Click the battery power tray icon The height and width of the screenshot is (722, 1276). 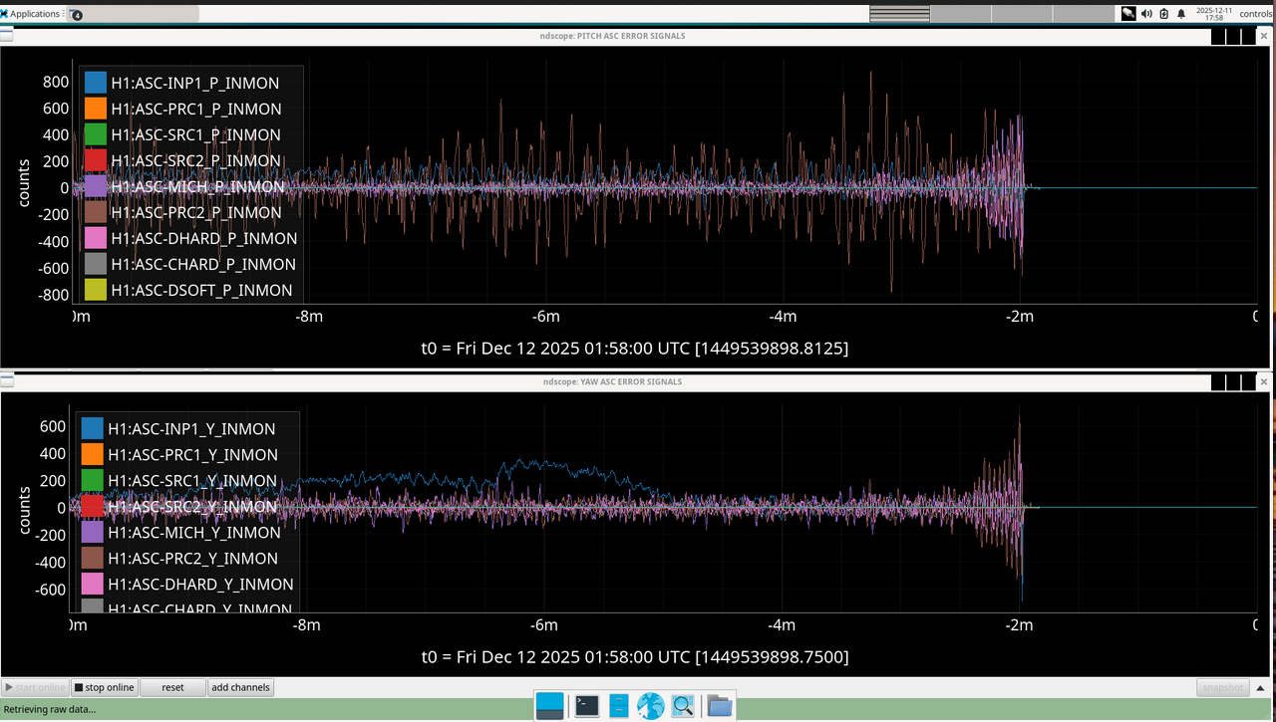1163,14
